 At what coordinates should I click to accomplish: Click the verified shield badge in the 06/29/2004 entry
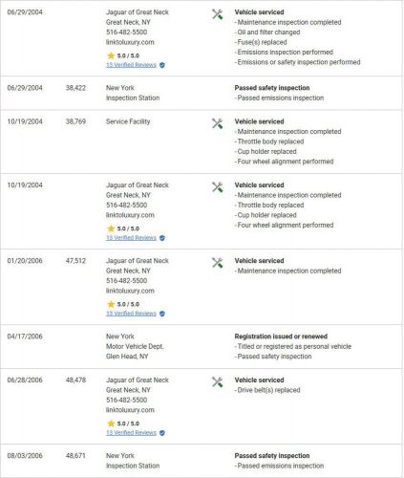[x=162, y=65]
